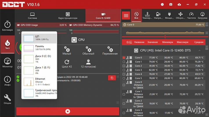Enable the Core 3 checkbox
Image resolution: width=209 pixels, height=117 pixels.
click(124, 70)
